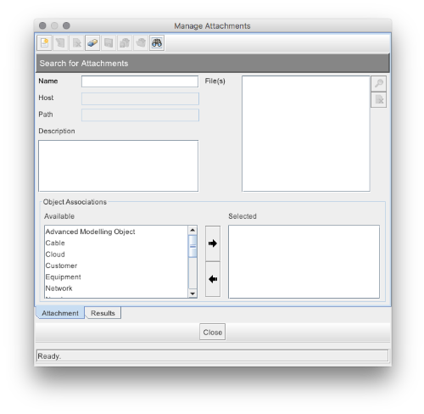Viewport: 424px width, 414px height.
Task: Click the new attachment document icon
Action: point(44,43)
